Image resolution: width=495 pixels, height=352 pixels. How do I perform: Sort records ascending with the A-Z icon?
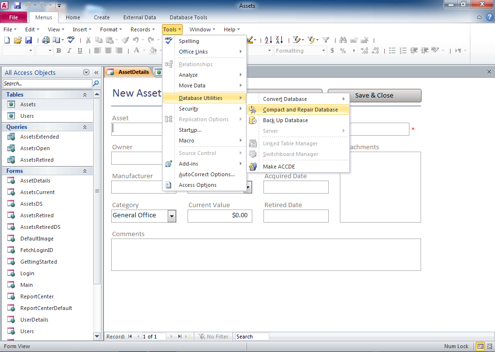pyautogui.click(x=268, y=40)
